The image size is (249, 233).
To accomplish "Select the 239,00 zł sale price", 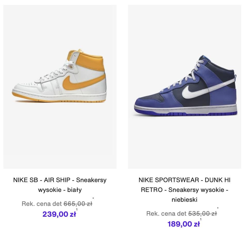I will (59, 214).
